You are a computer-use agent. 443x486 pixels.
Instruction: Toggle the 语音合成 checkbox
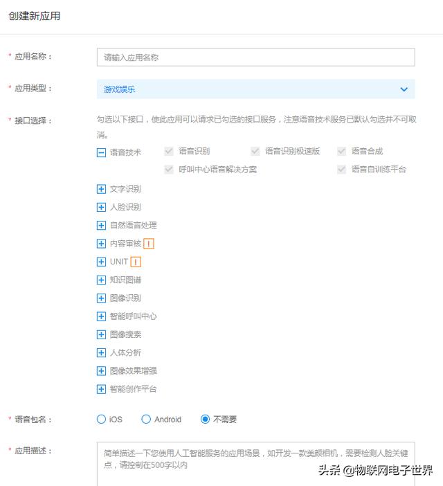[x=341, y=151]
